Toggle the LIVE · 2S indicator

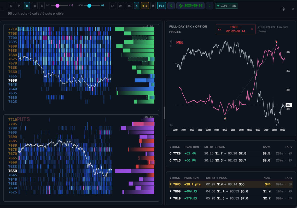[226, 6]
